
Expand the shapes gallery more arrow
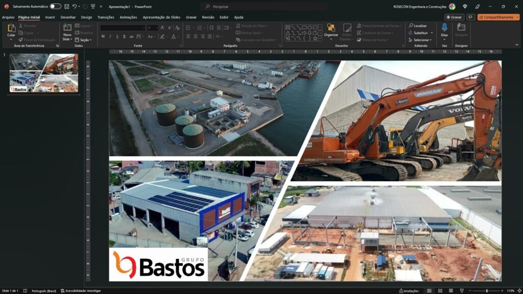[x=320, y=39]
